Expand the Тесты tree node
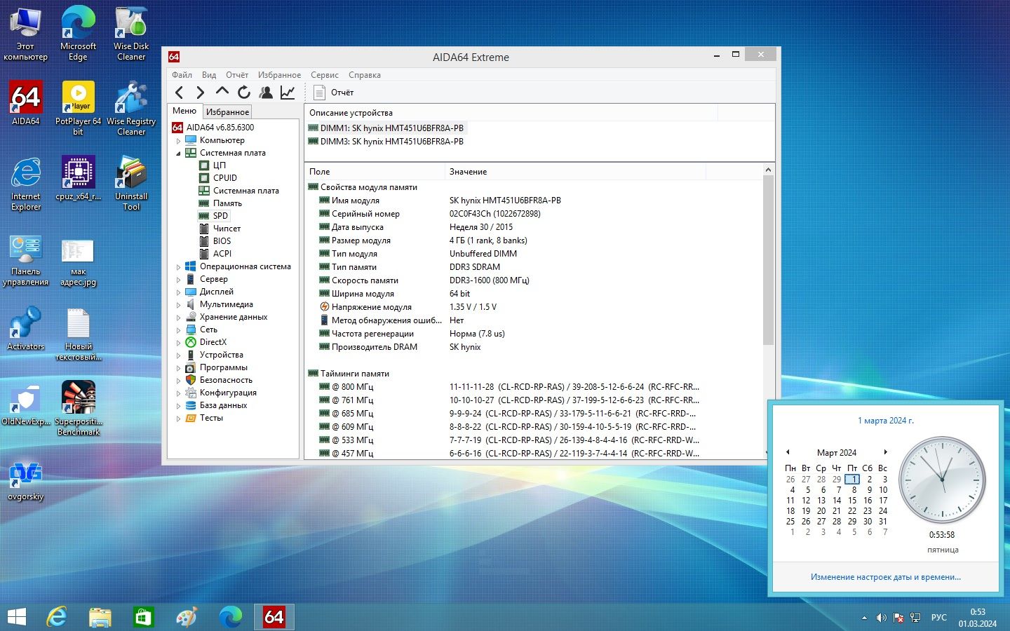This screenshot has height=631, width=1010. point(178,418)
